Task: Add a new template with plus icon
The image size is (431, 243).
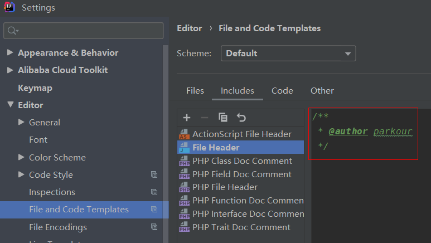Action: [187, 118]
